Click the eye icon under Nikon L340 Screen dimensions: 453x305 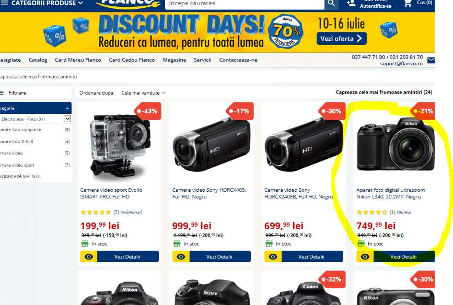[365, 256]
